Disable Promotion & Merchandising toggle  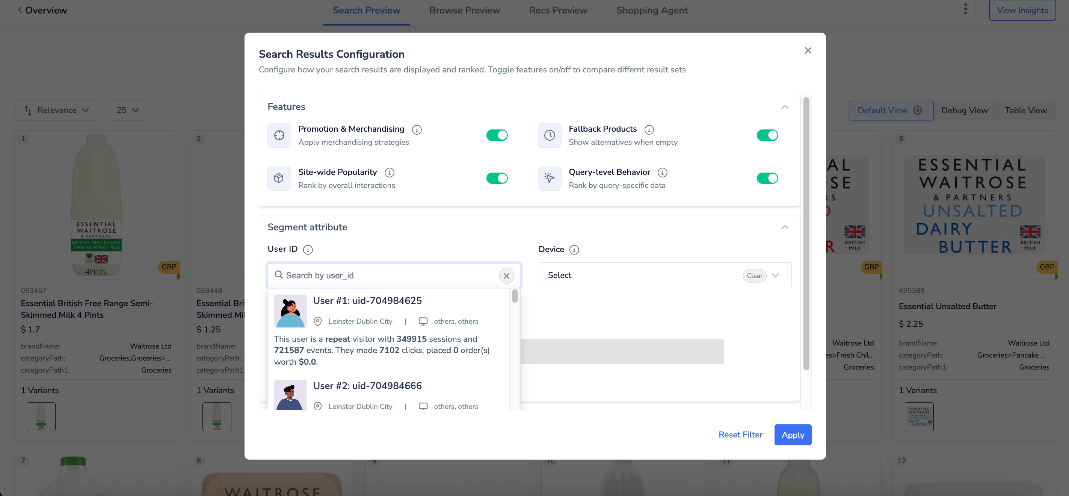point(497,135)
